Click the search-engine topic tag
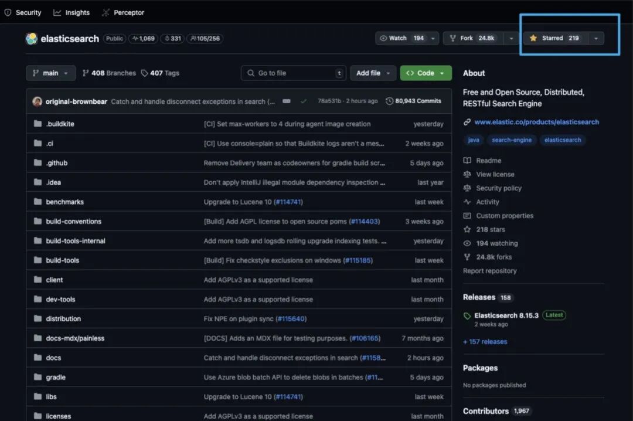Viewport: 633px width, 421px height. (x=512, y=140)
